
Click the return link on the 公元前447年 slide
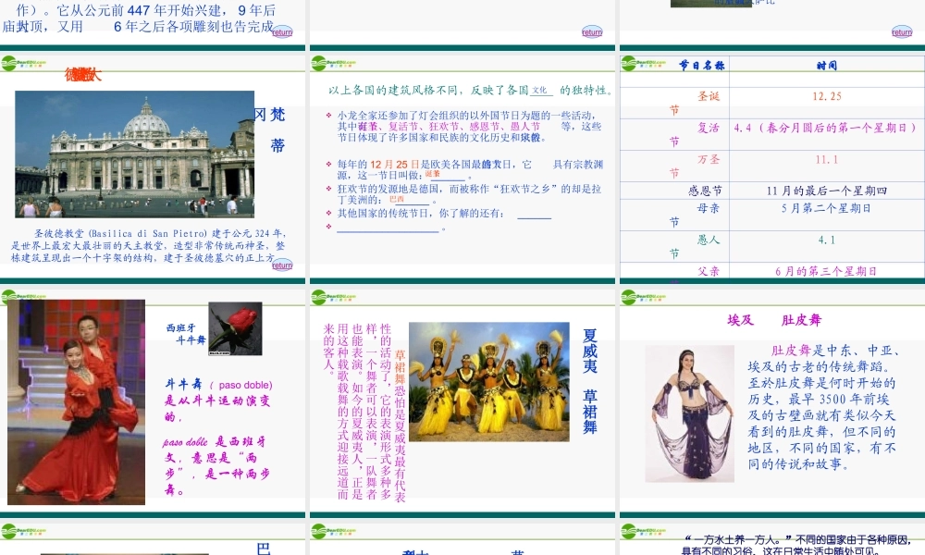pos(282,31)
